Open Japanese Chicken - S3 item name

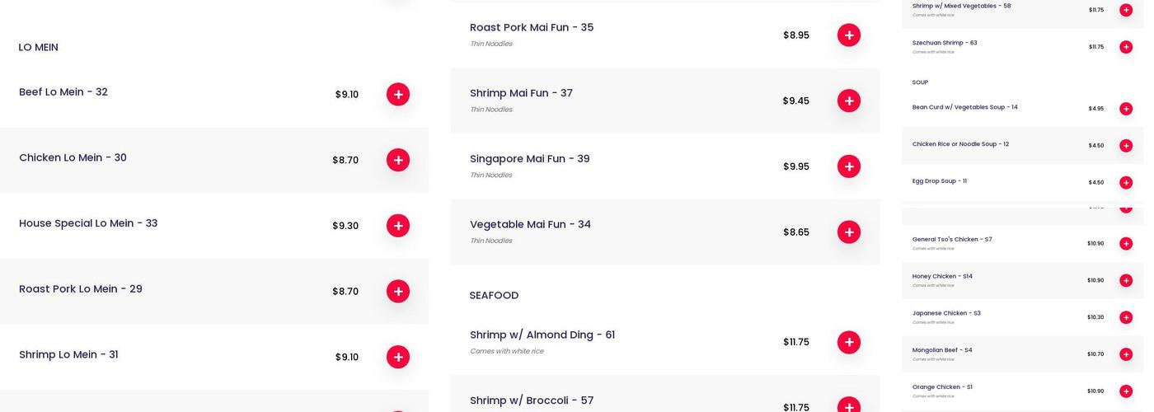point(946,313)
